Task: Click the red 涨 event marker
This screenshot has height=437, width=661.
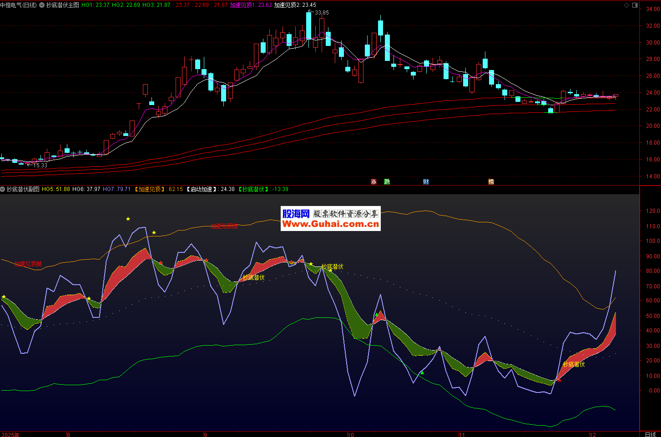Action: [x=373, y=182]
